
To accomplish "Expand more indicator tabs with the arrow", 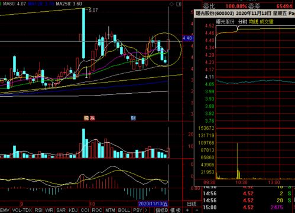I will pyautogui.click(x=146, y=210).
